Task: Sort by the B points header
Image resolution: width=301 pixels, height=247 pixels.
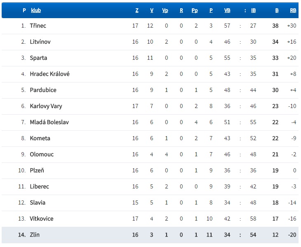Action: [277, 10]
